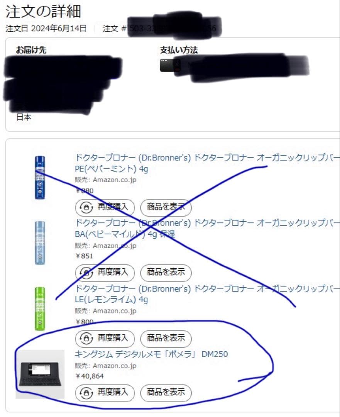The image size is (340, 417).
Task: Click the reorder icon for the Baby Mild lip balm
Action: coord(86,273)
